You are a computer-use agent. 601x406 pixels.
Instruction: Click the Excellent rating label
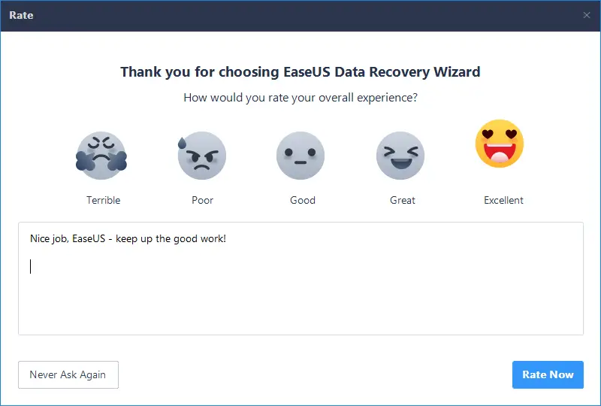(503, 200)
